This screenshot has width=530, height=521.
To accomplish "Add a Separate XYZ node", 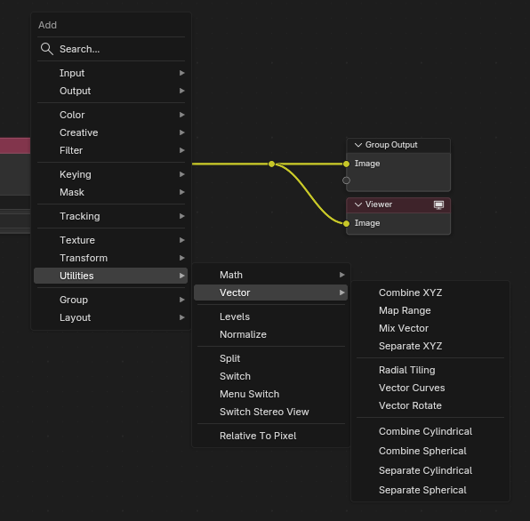I will click(430, 346).
